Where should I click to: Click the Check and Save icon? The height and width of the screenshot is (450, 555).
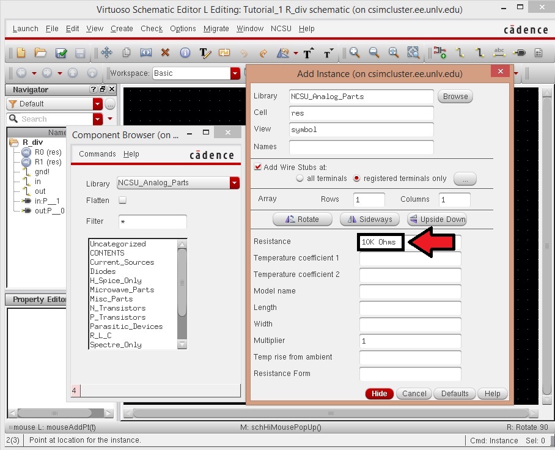61,53
